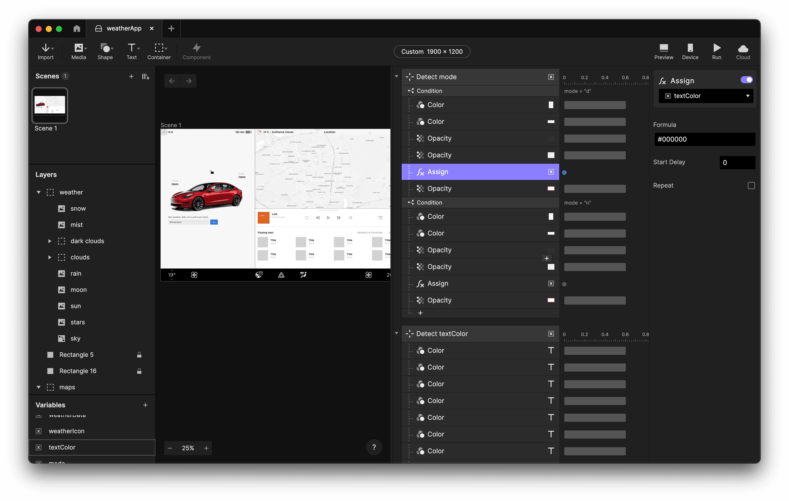Unlock the Rectangle 5 layer
789x501 pixels.
click(139, 355)
